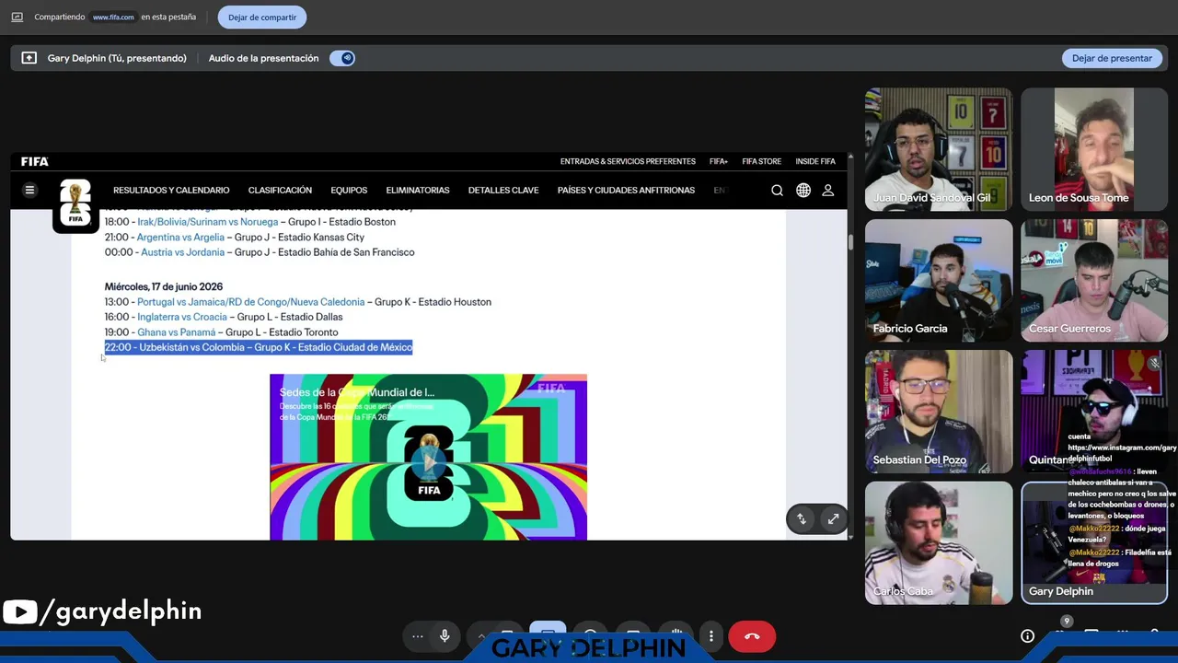This screenshot has height=663, width=1178.
Task: Select Gary Delphin video tile
Action: click(x=1094, y=542)
